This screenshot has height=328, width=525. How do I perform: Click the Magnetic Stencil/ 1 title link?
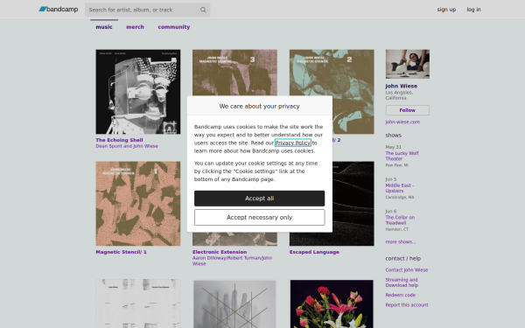pyautogui.click(x=122, y=252)
